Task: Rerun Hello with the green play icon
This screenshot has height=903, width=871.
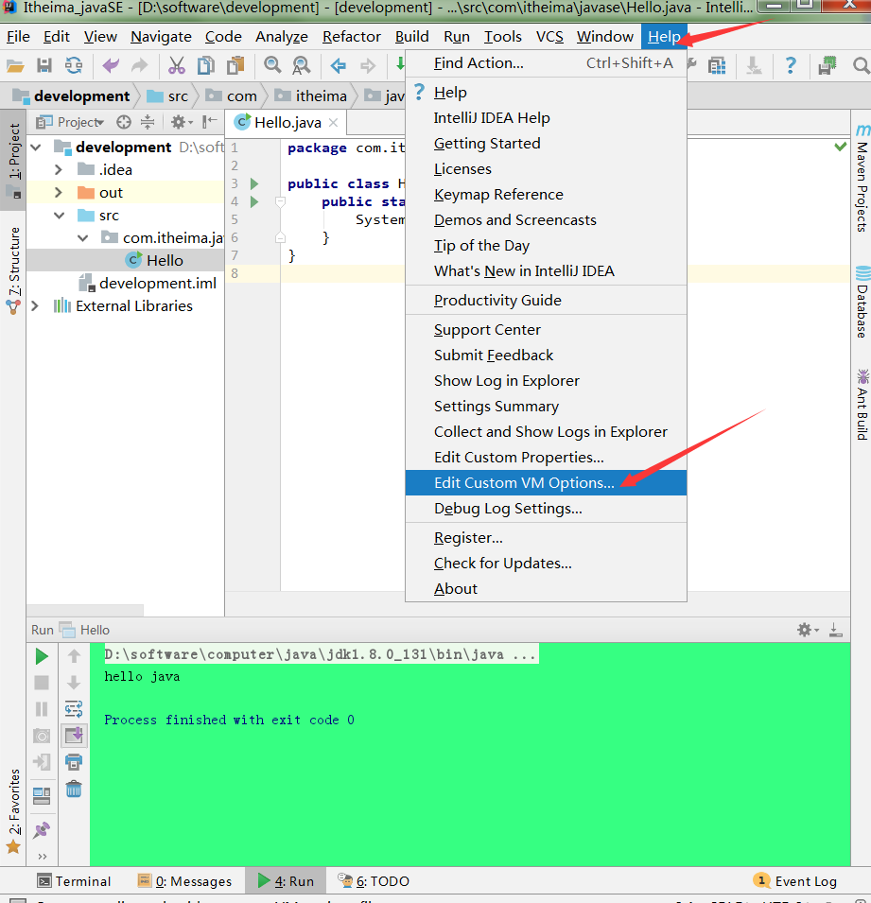Action: coord(42,655)
